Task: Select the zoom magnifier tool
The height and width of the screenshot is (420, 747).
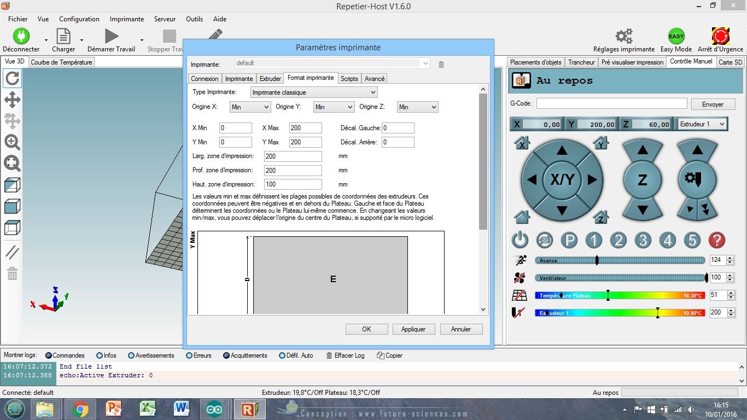Action: [12, 142]
